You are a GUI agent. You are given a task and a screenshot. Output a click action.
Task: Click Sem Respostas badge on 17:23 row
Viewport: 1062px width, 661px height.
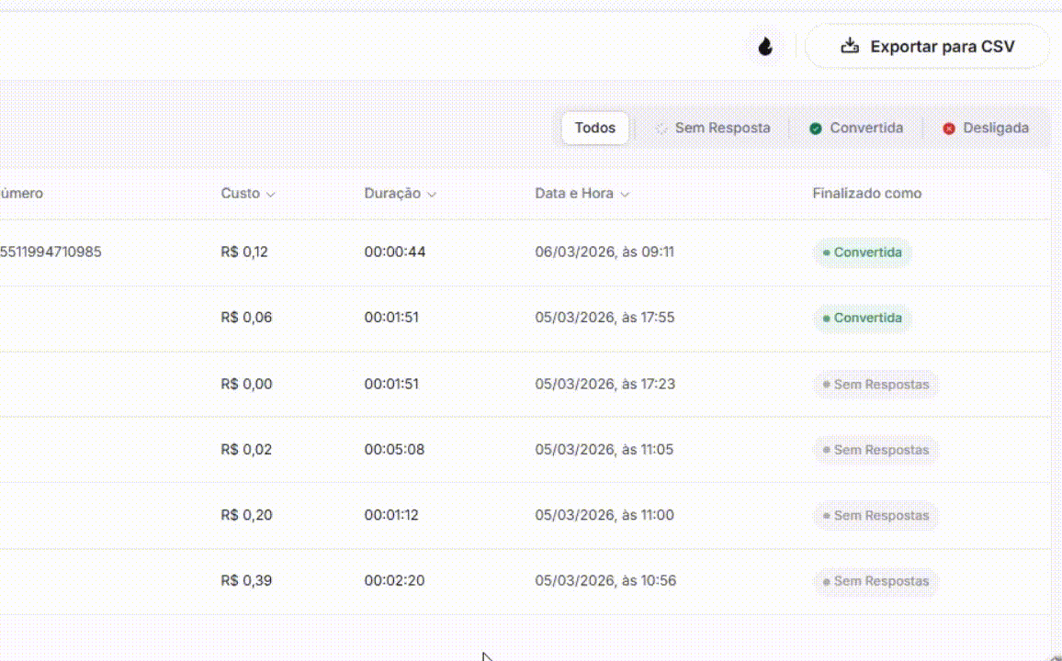pyautogui.click(x=876, y=385)
